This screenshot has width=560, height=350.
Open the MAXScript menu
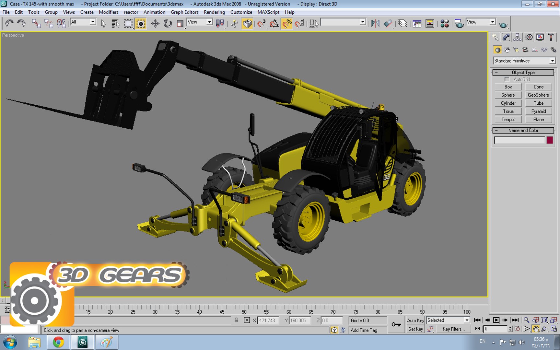click(x=268, y=12)
